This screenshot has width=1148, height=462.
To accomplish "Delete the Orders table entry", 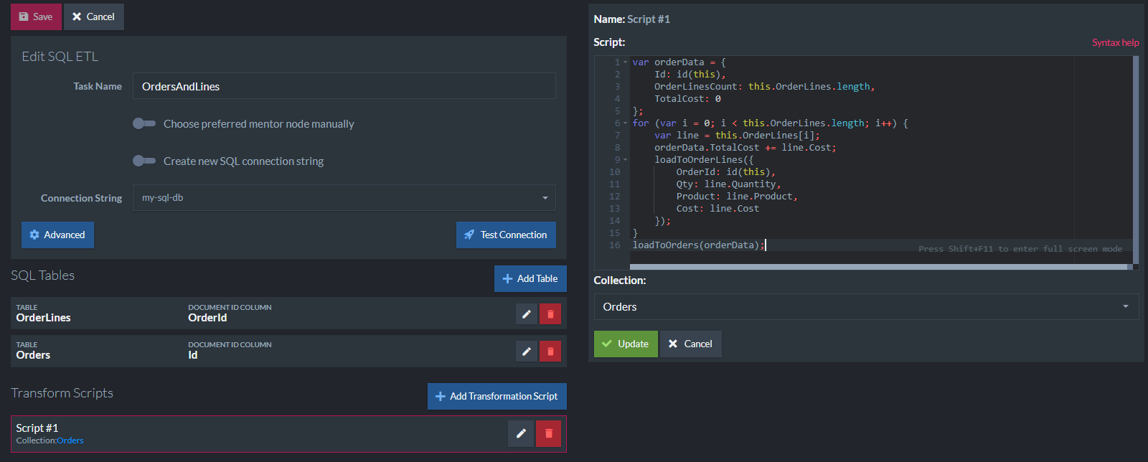I will point(550,351).
